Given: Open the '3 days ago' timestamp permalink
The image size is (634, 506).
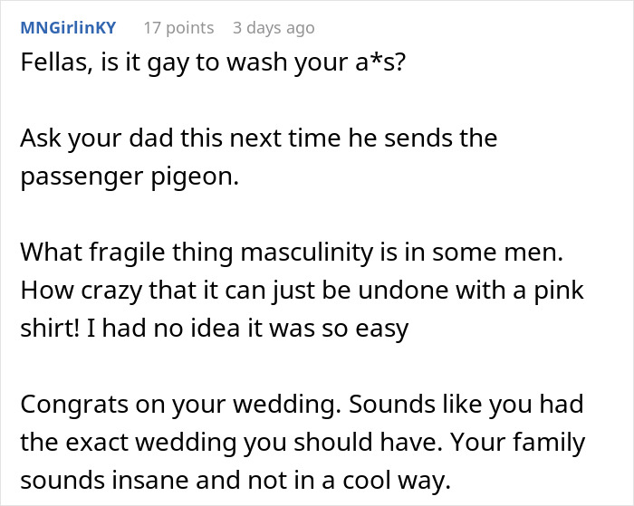Looking at the screenshot, I should (274, 28).
